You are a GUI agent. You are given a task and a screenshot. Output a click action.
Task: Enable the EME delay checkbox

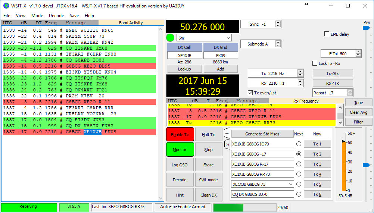pyautogui.click(x=327, y=34)
